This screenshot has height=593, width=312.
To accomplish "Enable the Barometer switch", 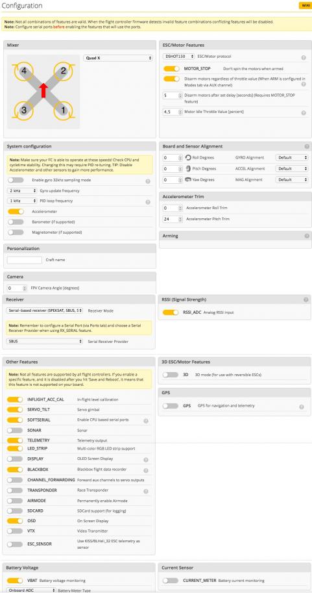I will 16,221.
